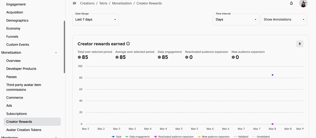Toggle Reactivated audience expansion legend series
The height and width of the screenshot is (138, 316).
173,136
